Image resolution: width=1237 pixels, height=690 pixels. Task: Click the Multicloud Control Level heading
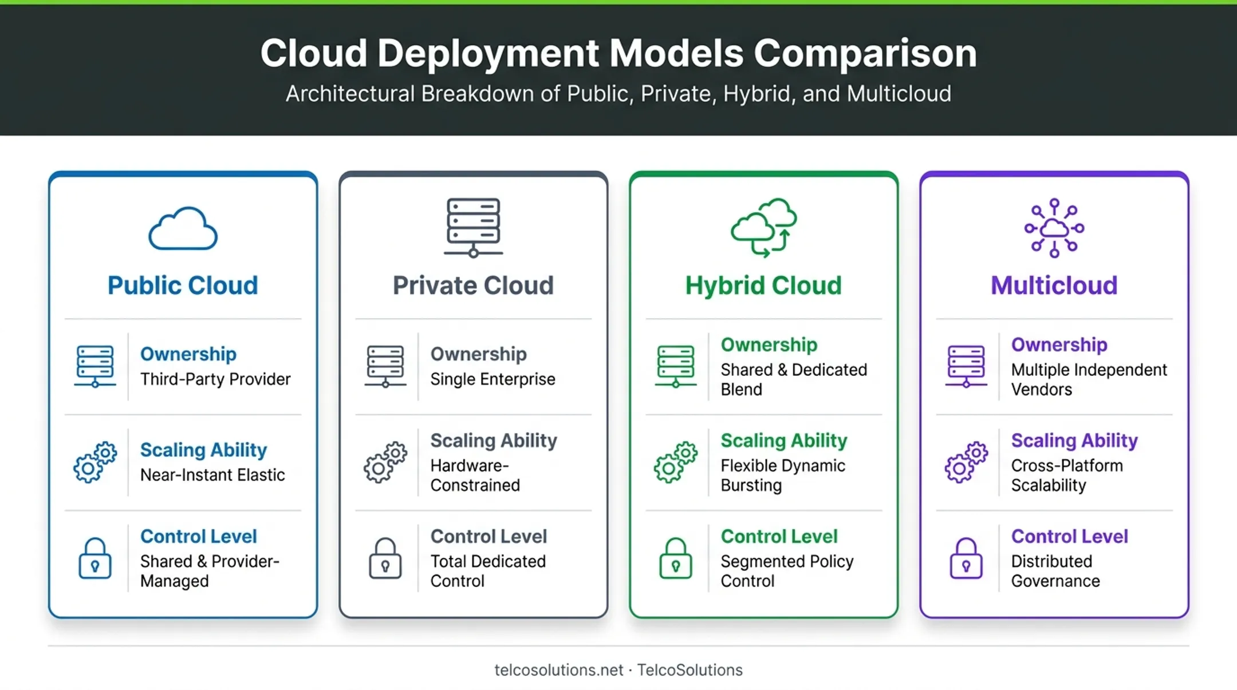click(x=1069, y=536)
